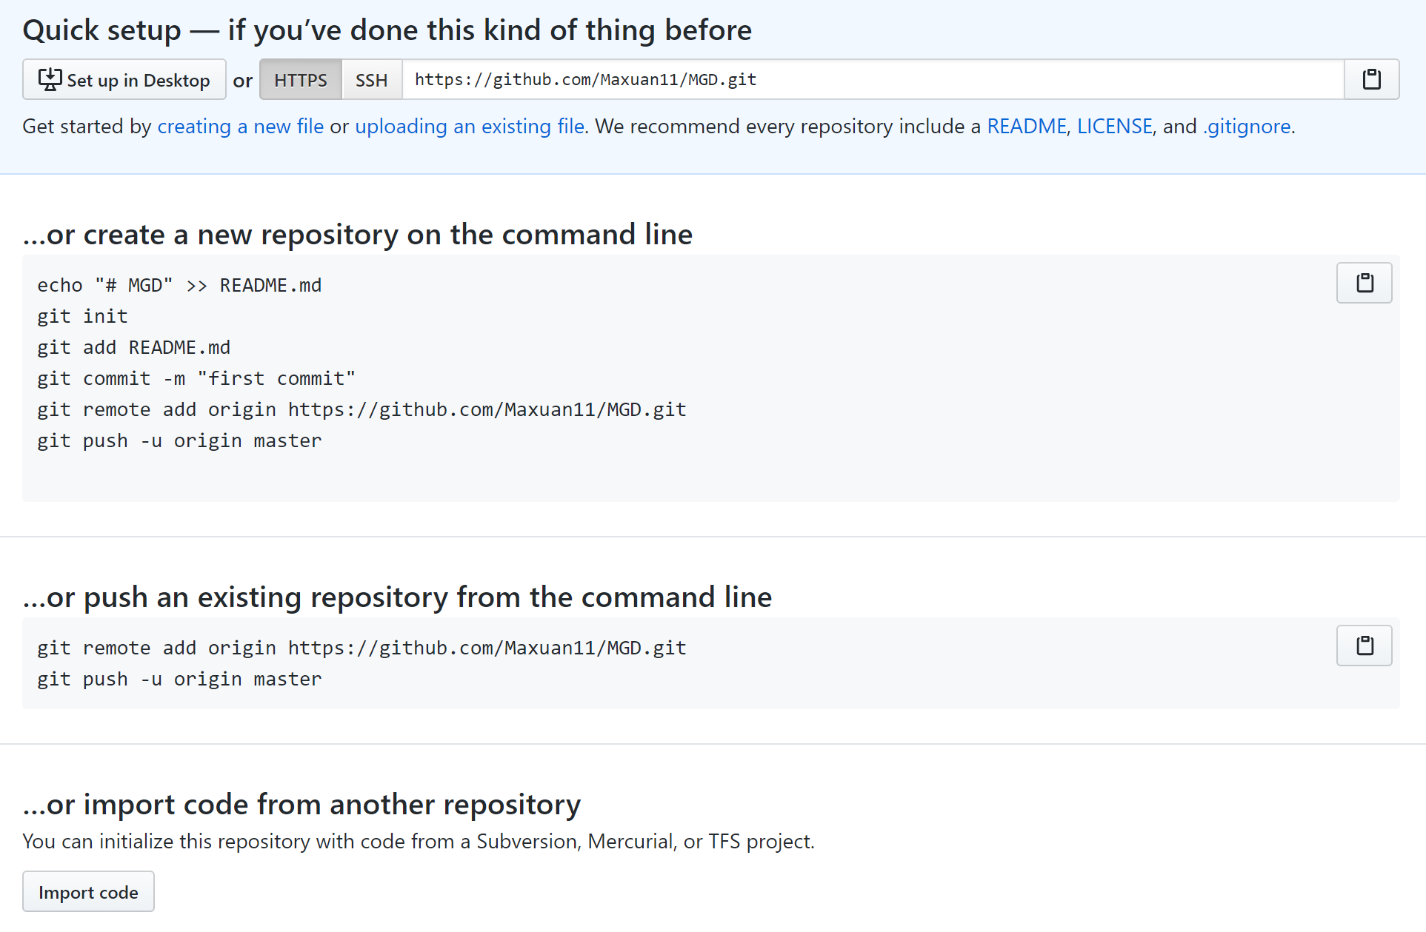Open the .gitignore link
Viewport: 1426px width, 932px height.
point(1247,127)
